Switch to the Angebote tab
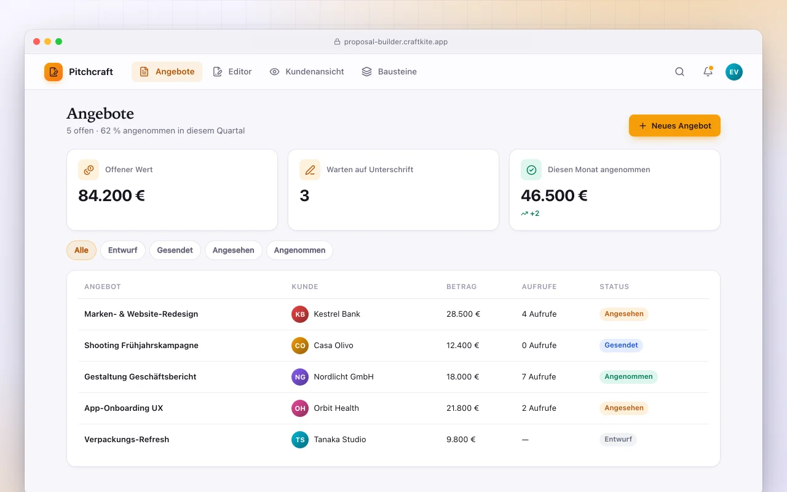The image size is (787, 492). [x=167, y=72]
